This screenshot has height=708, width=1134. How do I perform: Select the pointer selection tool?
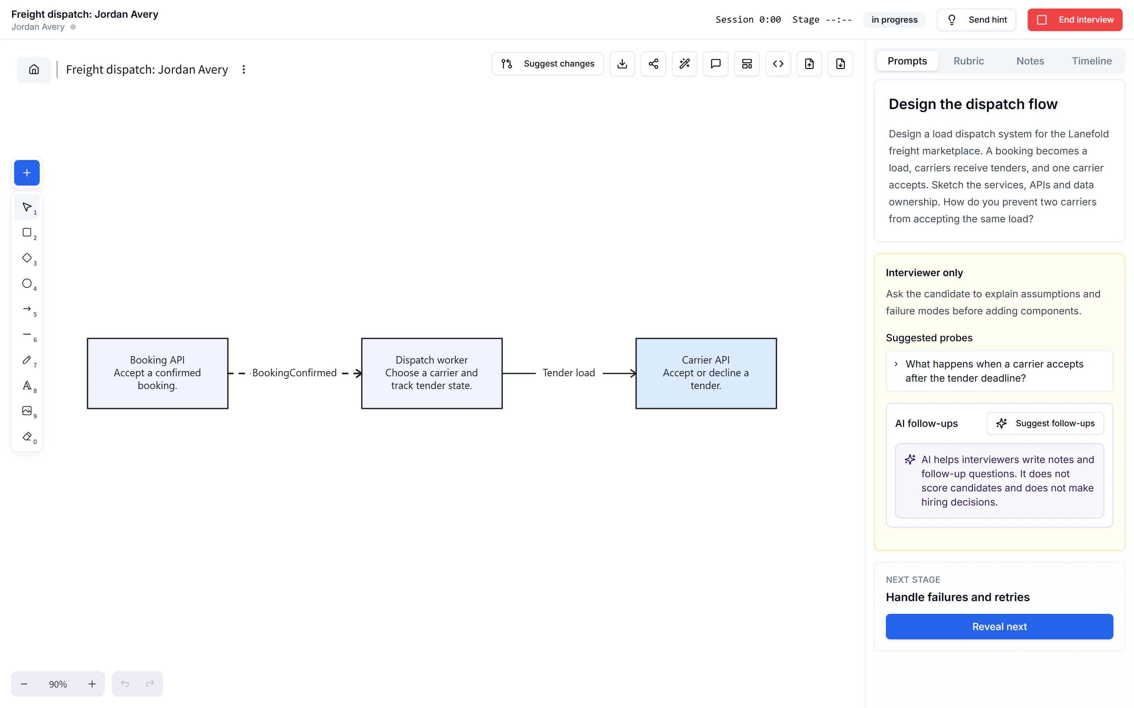(27, 207)
